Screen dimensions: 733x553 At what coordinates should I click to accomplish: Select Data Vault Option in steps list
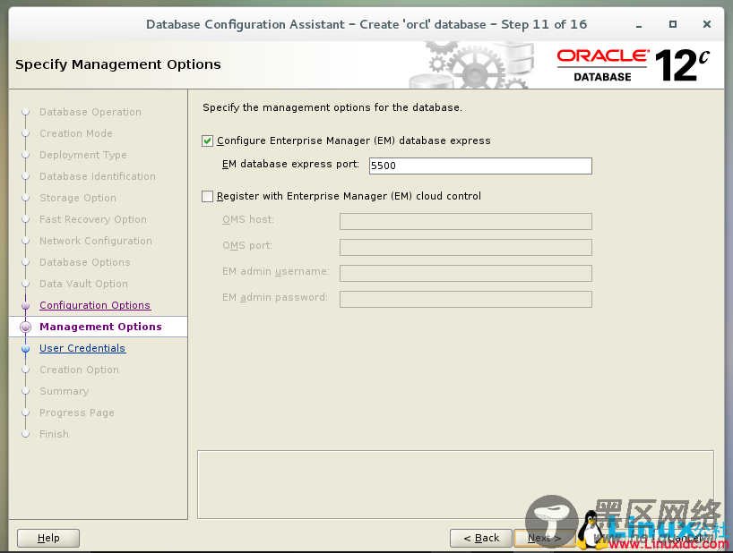point(83,284)
